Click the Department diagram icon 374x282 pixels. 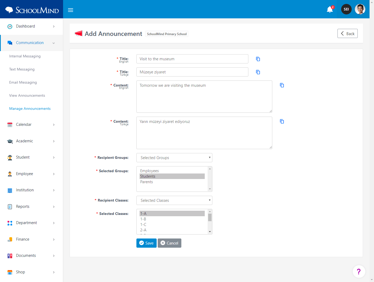pos(10,223)
